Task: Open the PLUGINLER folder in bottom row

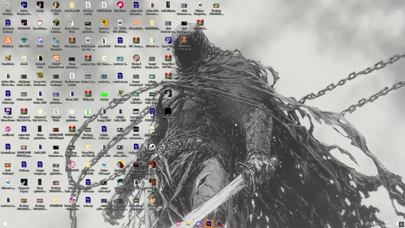Action: 56,202
